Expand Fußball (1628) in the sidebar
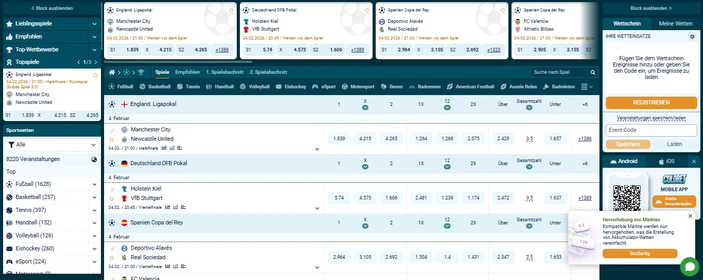Screen dimensions: 703x280 [94, 184]
